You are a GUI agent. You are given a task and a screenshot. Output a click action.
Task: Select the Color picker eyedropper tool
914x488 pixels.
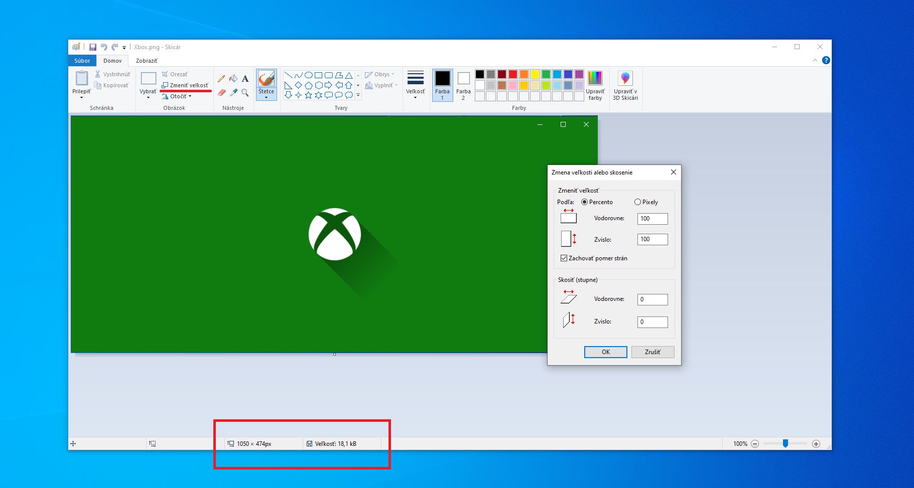coord(233,93)
